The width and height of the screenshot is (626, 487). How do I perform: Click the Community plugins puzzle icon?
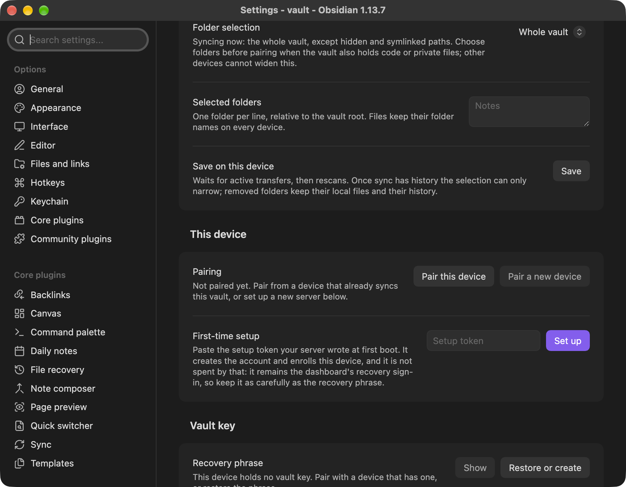point(19,239)
